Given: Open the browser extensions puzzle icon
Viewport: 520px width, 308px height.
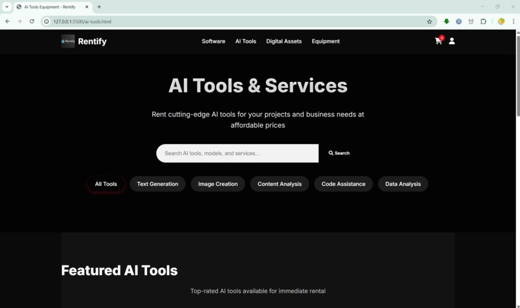Looking at the screenshot, I should [x=483, y=21].
